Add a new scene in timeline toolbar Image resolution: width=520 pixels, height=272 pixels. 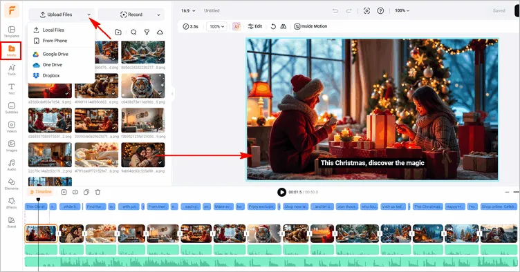click(64, 192)
